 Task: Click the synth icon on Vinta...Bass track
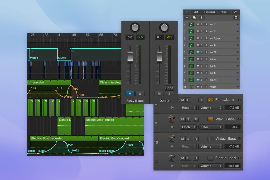(x=171, y=139)
